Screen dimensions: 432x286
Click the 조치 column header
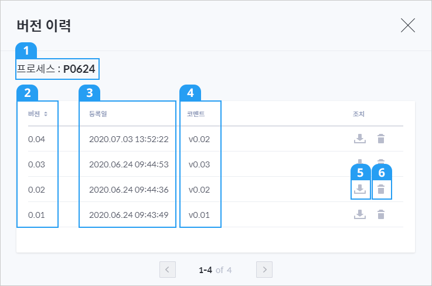tap(359, 114)
